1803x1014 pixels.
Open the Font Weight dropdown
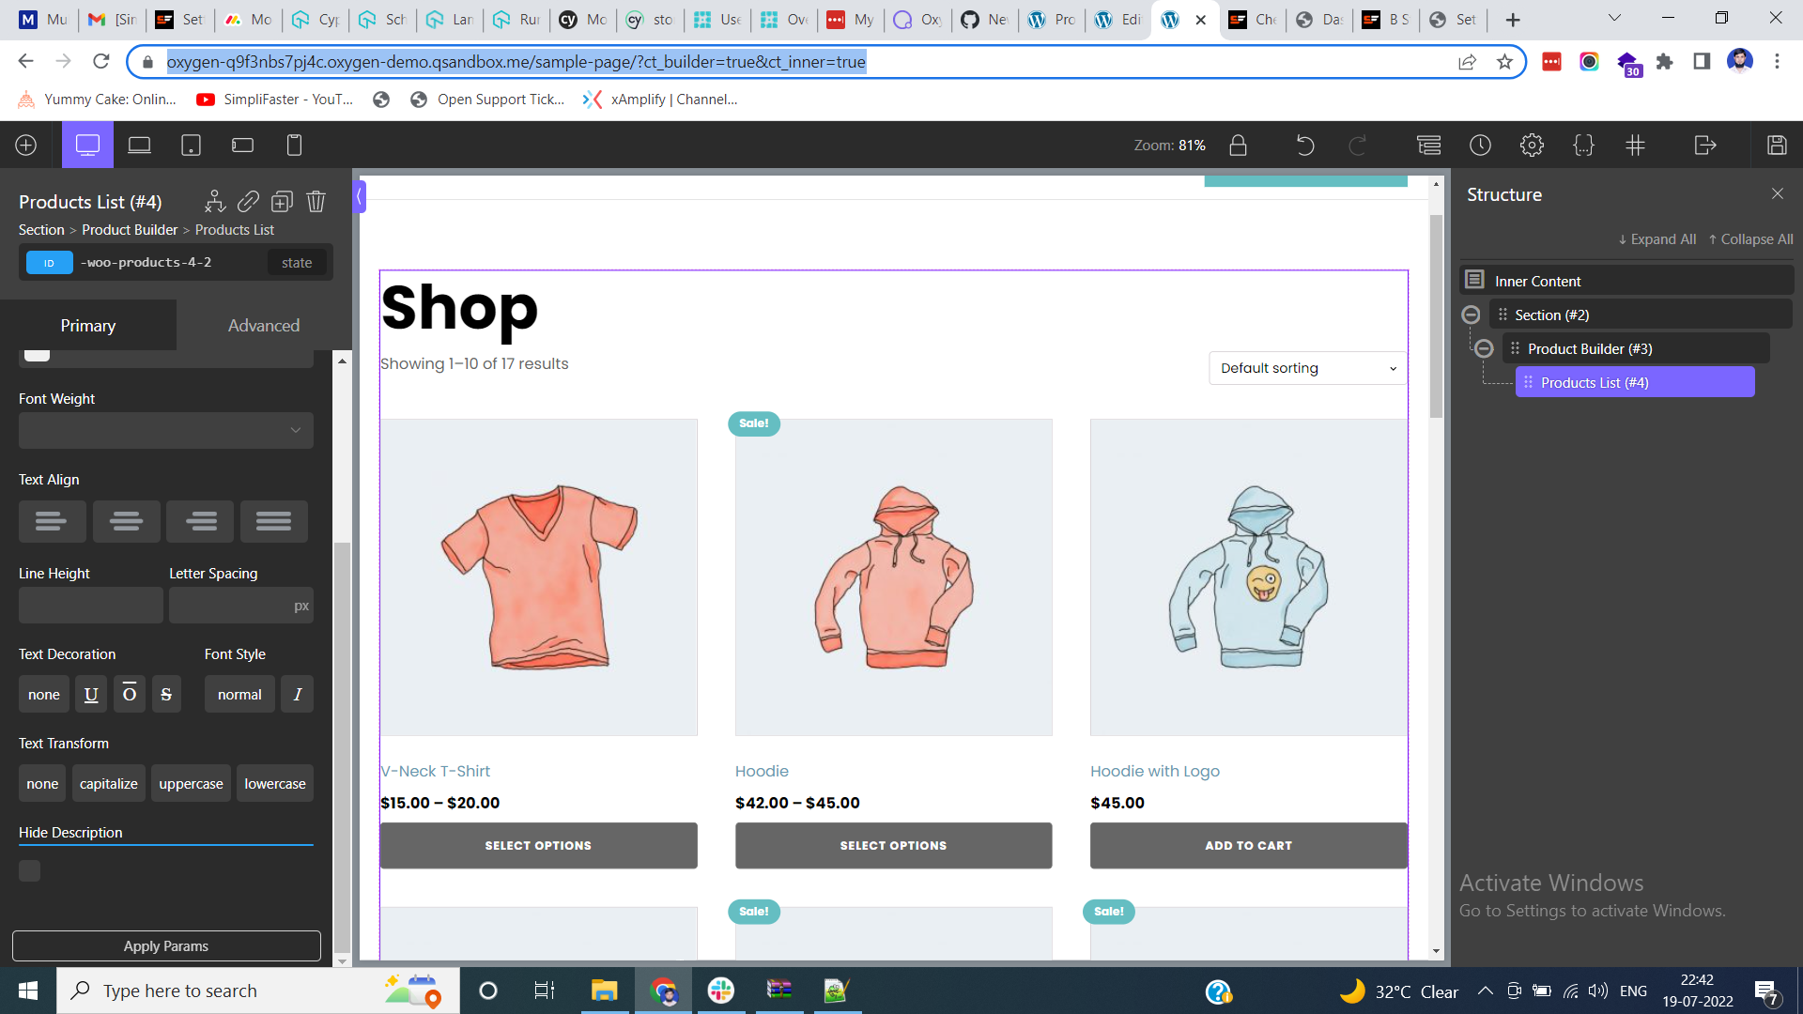point(165,430)
